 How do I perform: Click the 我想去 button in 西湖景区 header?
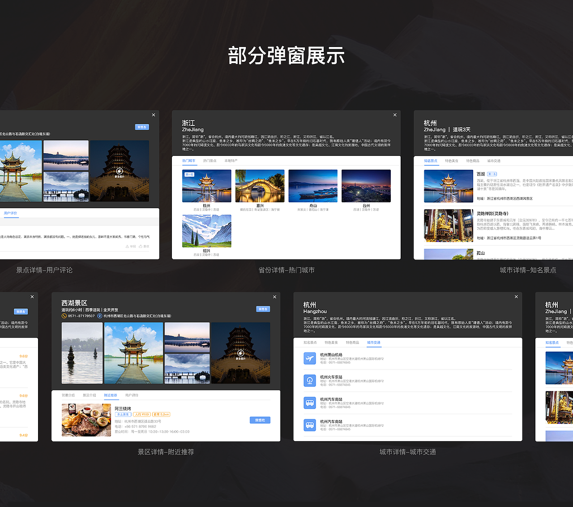tap(263, 309)
